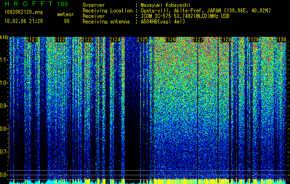Viewport: 290px width, 184px height.
Task: Select the filename 1002062120.png
Action: 24,12
